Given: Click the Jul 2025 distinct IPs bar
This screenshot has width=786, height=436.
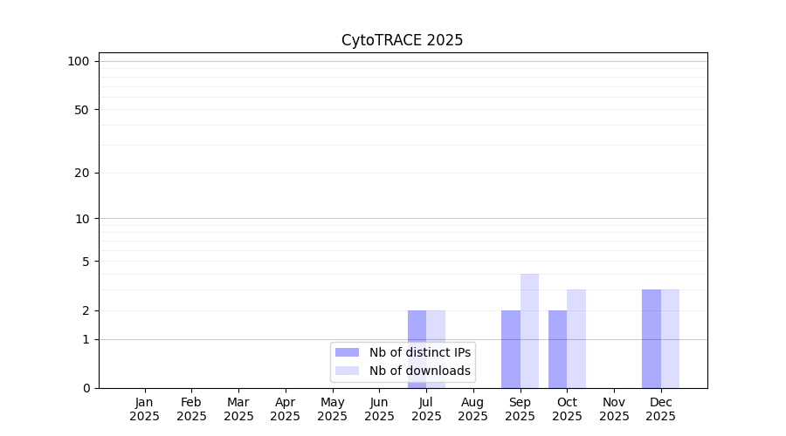Looking at the screenshot, I should click(x=417, y=350).
